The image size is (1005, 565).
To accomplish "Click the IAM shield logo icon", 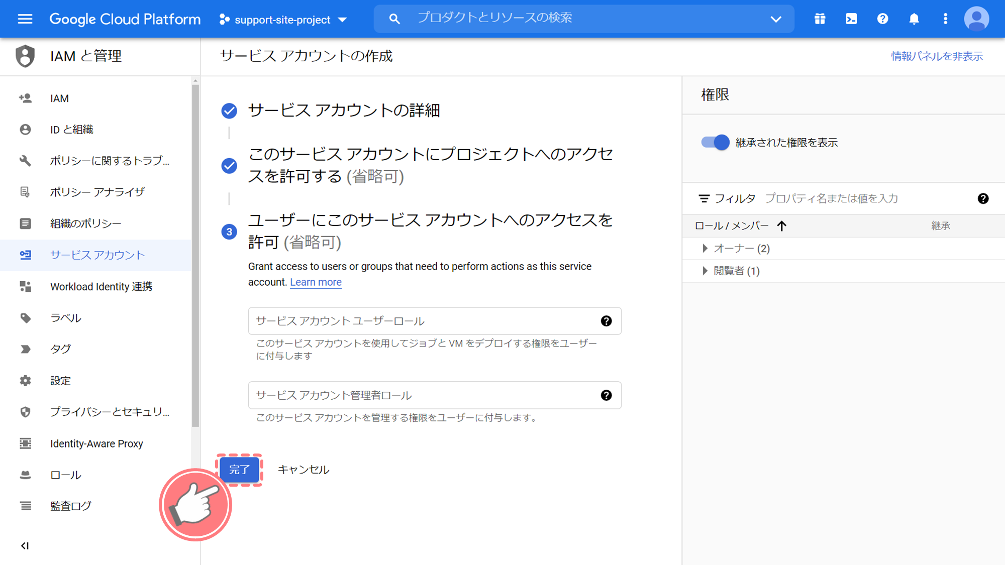I will (x=25, y=56).
